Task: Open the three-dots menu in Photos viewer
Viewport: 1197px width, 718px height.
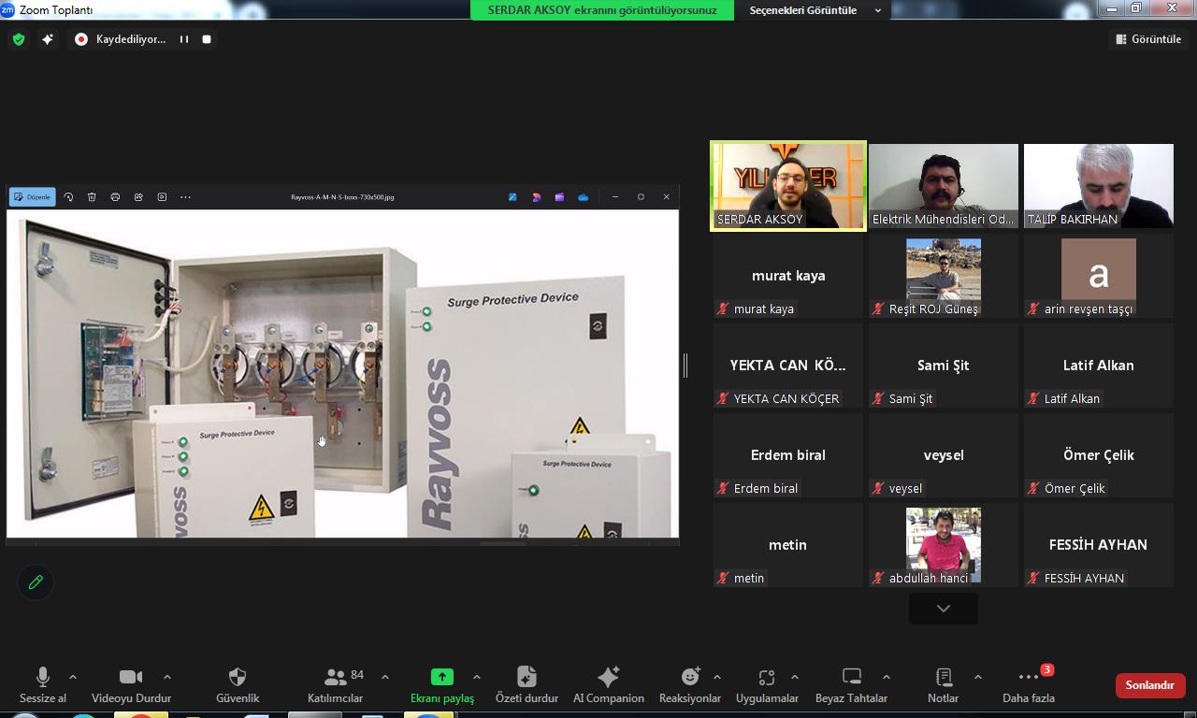Action: [185, 197]
